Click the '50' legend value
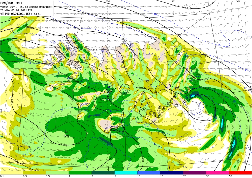252x178 pixels. [231, 176]
